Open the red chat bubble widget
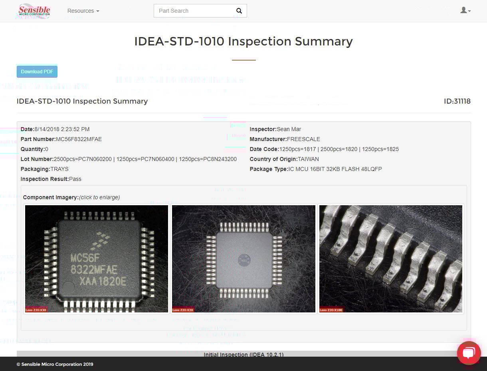The height and width of the screenshot is (371, 487). point(469,353)
